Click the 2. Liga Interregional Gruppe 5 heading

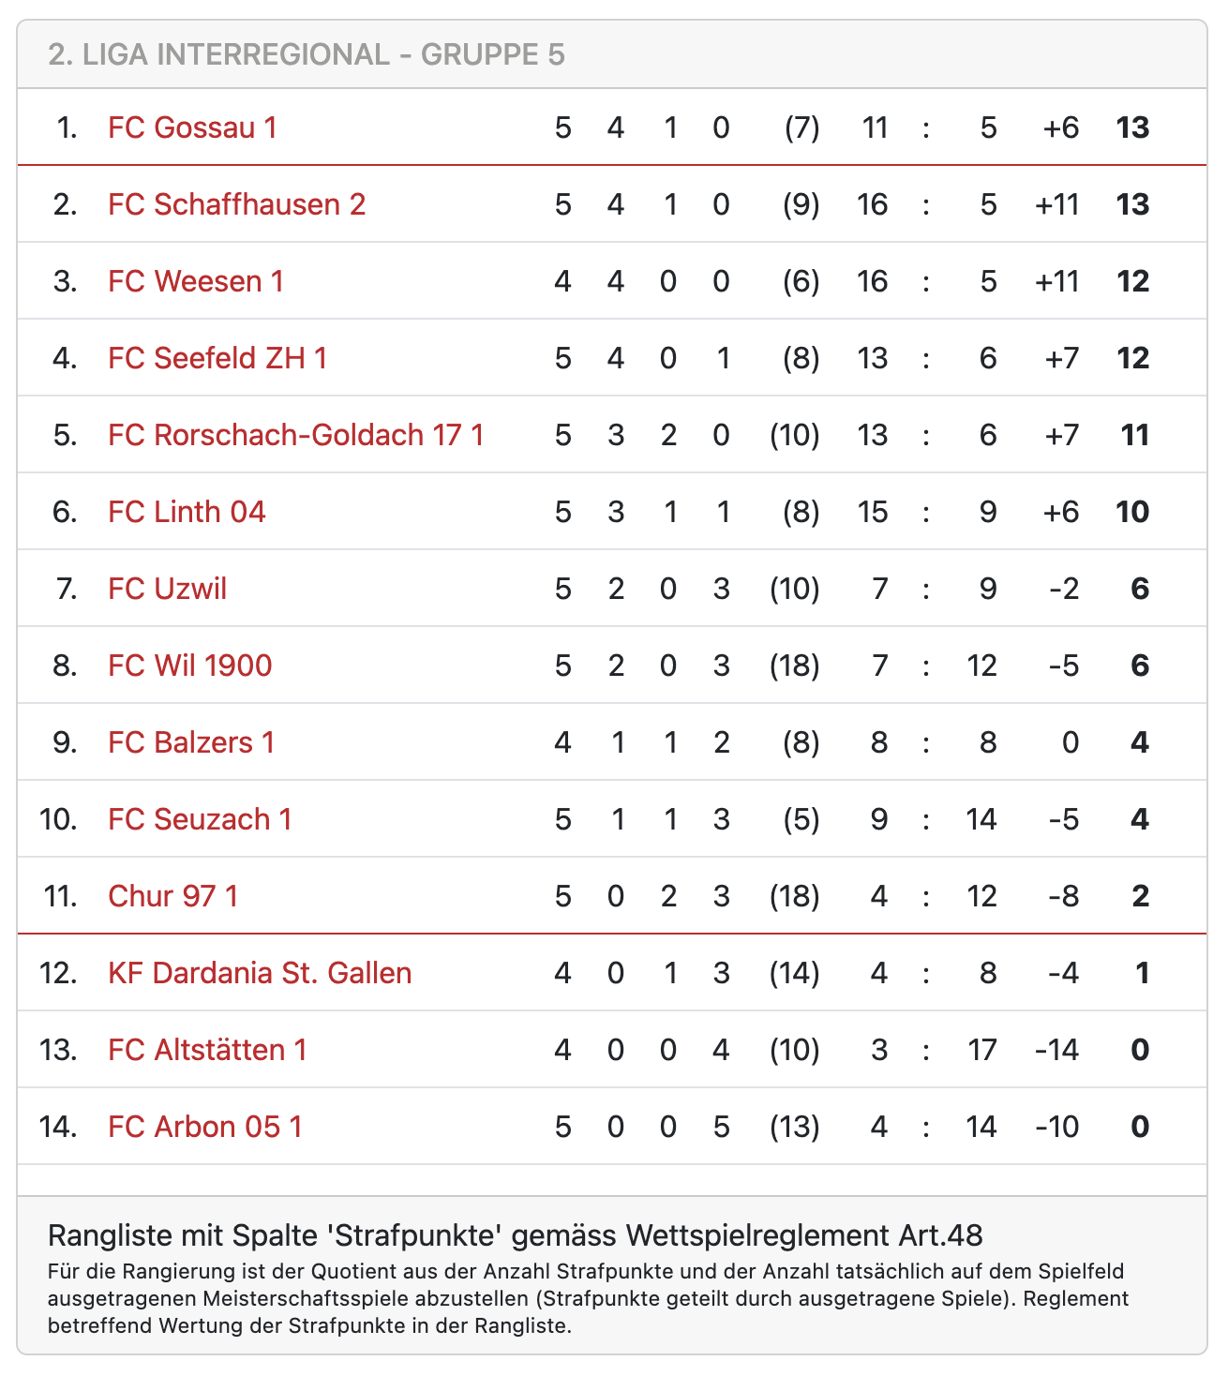pyautogui.click(x=307, y=54)
